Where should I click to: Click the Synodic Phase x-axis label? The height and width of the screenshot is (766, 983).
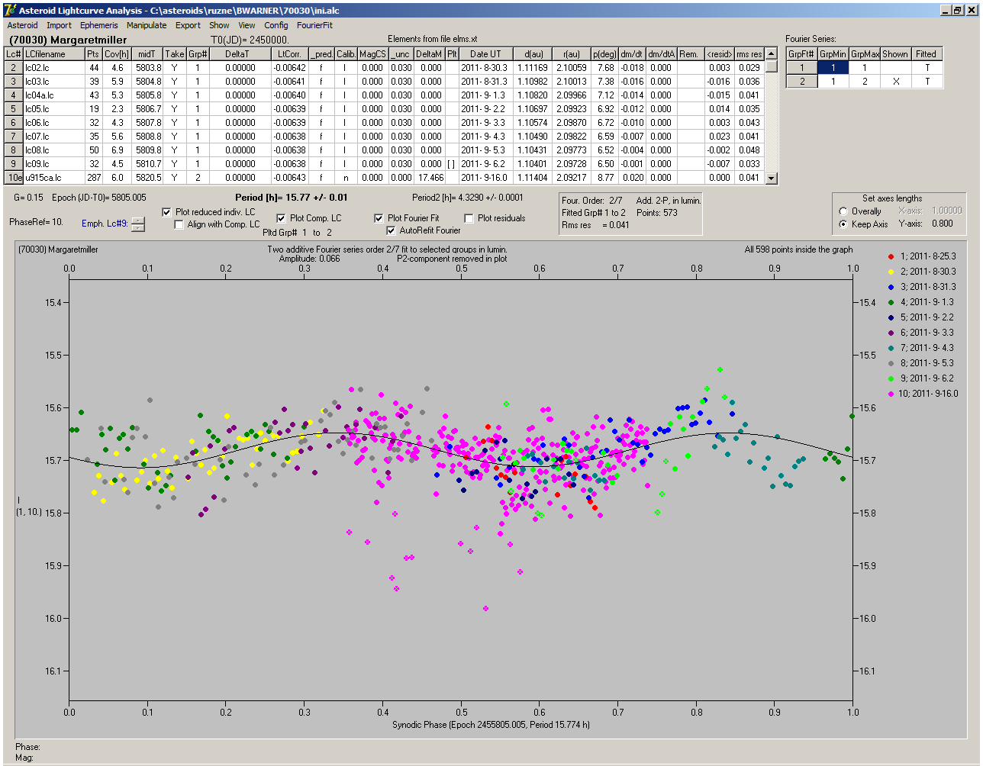(491, 724)
